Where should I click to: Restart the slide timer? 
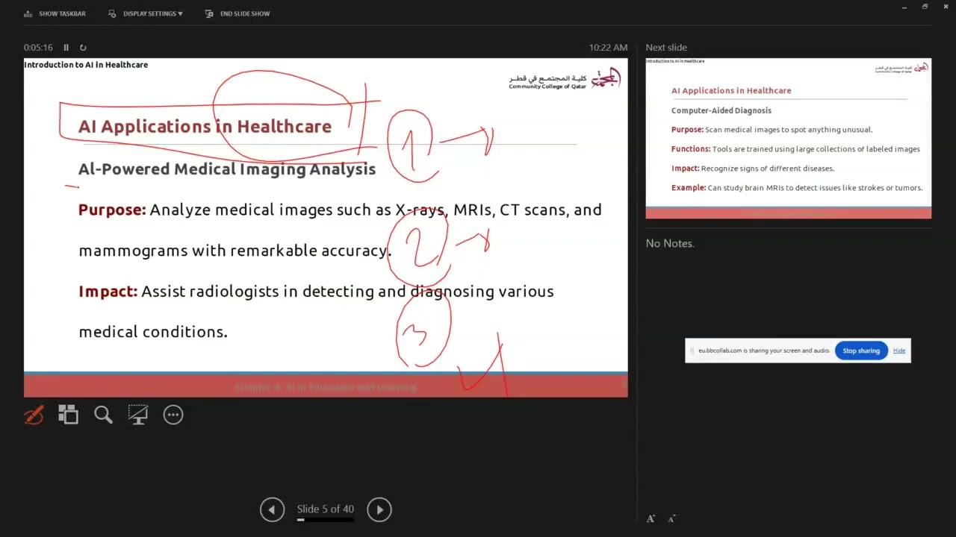83,47
